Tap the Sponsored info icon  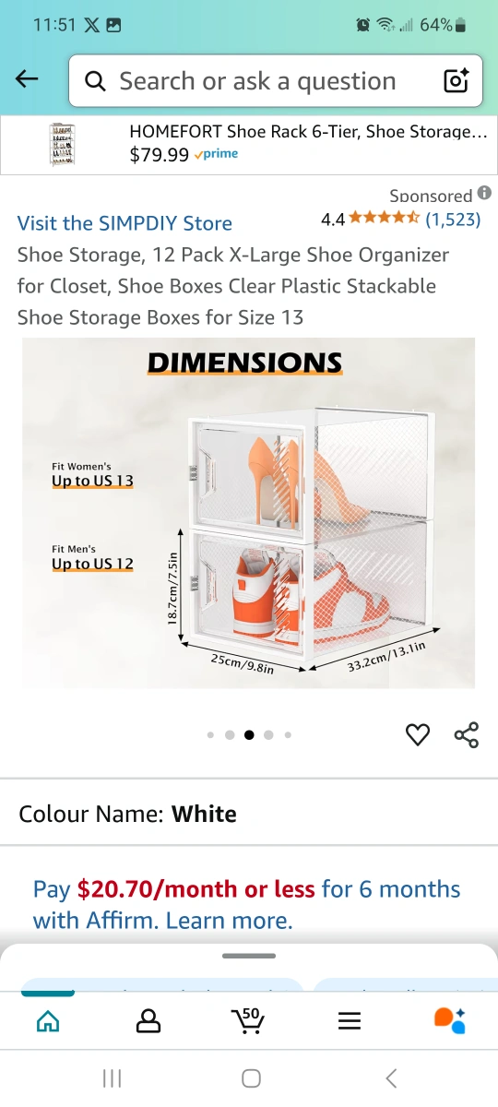[484, 194]
